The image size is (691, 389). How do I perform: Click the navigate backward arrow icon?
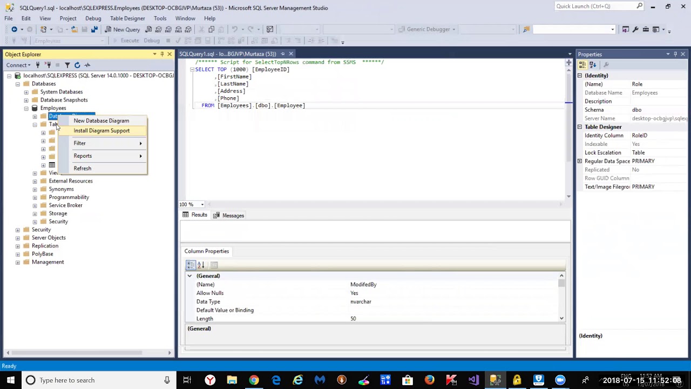click(x=14, y=29)
